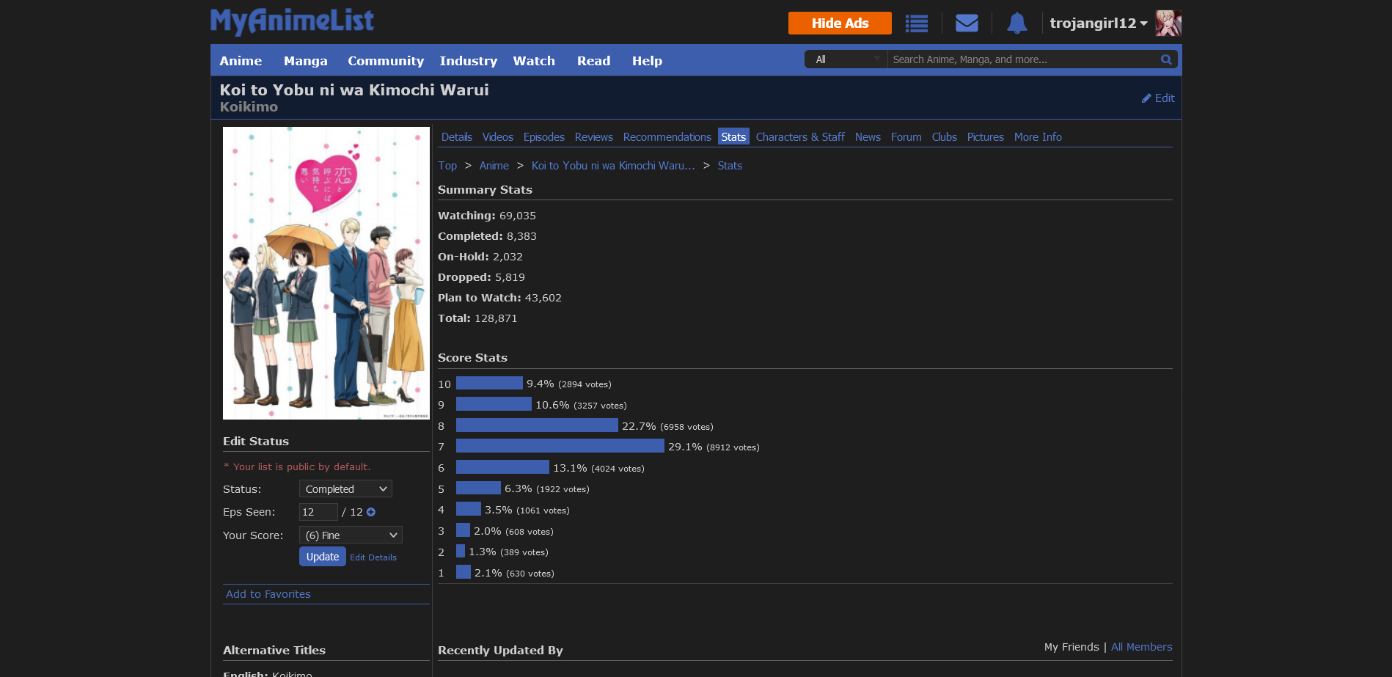
Task: Open the notifications bell icon
Action: click(1016, 23)
